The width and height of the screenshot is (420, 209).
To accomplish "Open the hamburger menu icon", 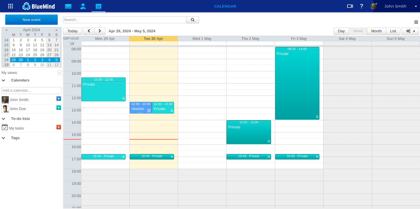I will click(x=416, y=22).
